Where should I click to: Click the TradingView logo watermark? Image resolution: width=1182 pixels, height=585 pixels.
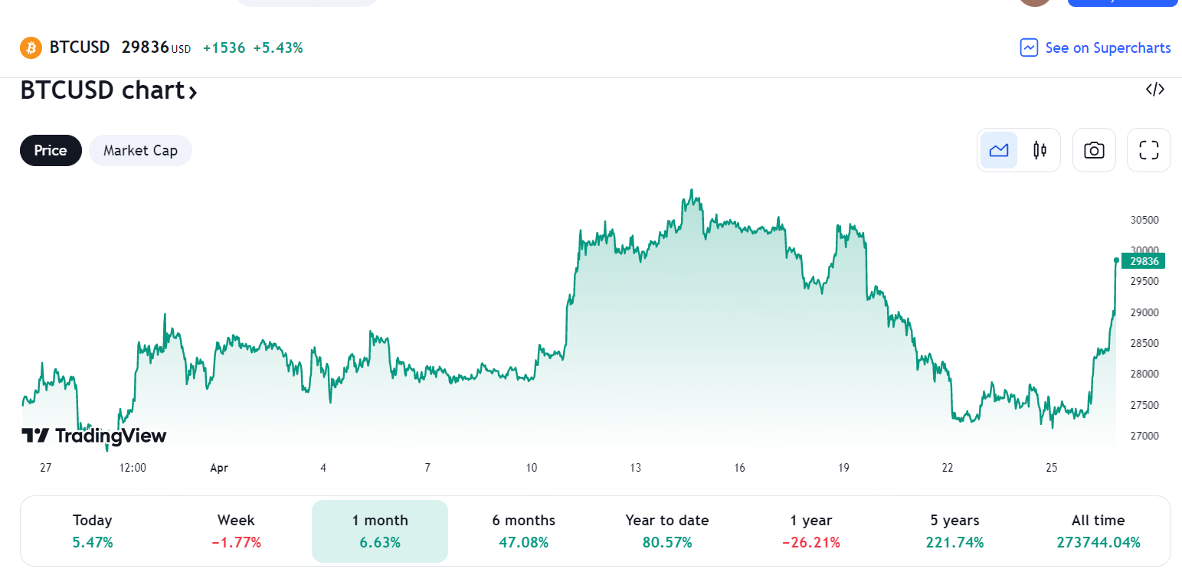(x=93, y=436)
